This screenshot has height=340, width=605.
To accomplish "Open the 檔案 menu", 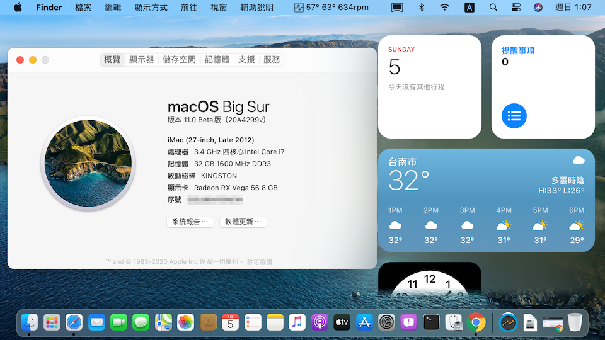I will [83, 8].
